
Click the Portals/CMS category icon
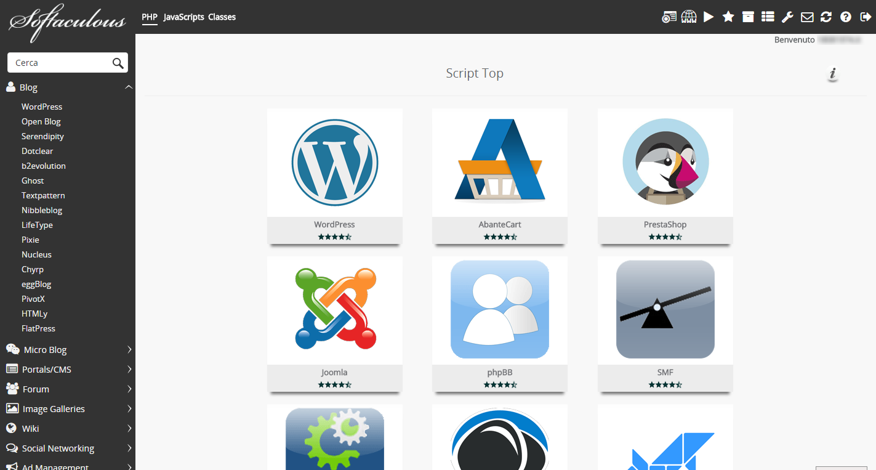(x=12, y=369)
